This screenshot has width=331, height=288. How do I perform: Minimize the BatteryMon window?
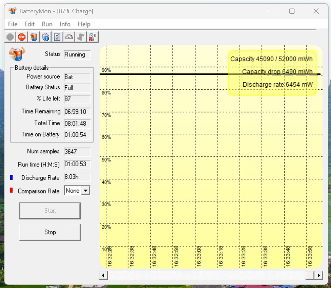click(268, 11)
